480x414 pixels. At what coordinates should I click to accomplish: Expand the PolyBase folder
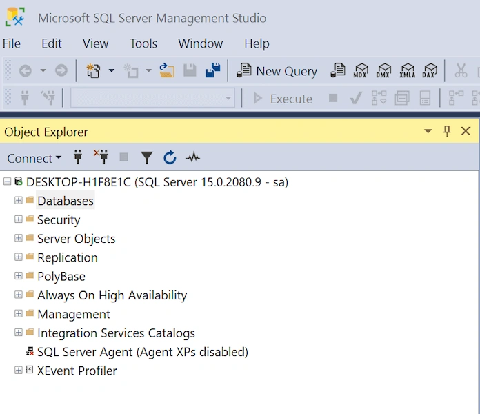19,276
